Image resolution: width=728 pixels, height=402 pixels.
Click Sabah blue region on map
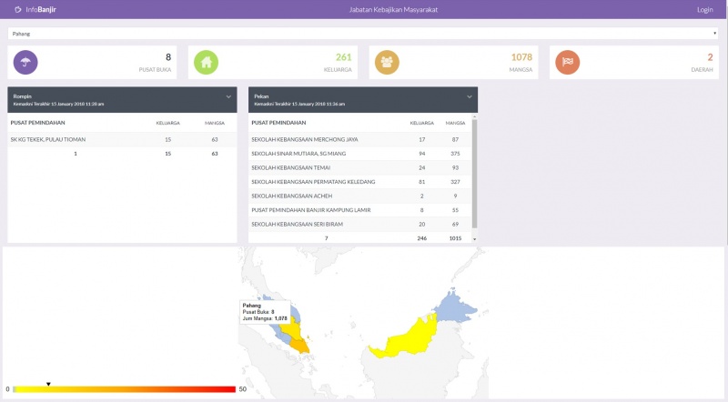[452, 307]
